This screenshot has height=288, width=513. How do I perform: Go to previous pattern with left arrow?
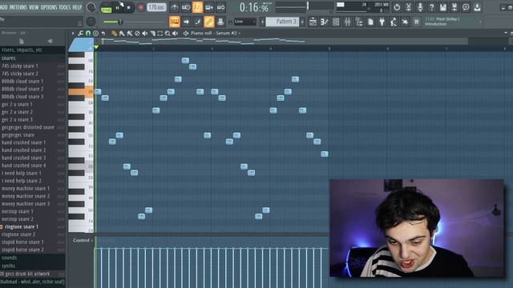pyautogui.click(x=262, y=22)
